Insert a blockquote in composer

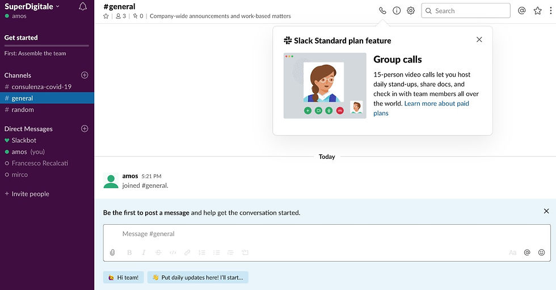click(230, 253)
